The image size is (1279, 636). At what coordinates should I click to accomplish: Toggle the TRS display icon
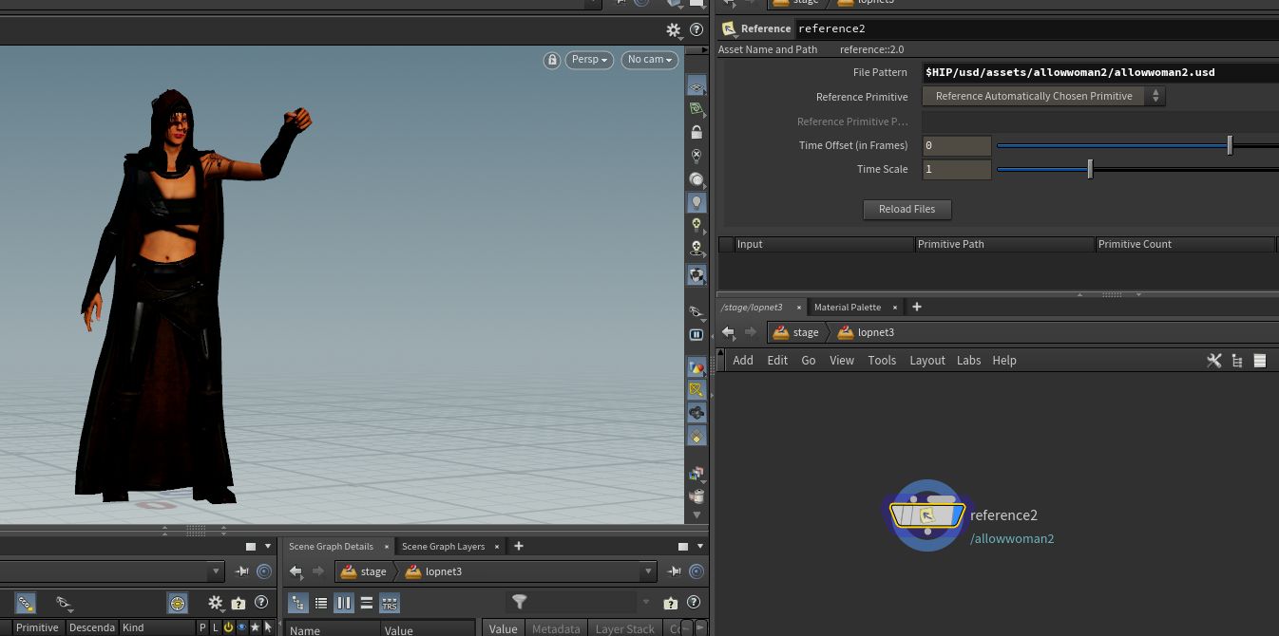(x=390, y=602)
